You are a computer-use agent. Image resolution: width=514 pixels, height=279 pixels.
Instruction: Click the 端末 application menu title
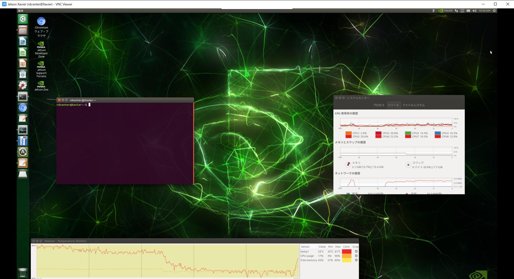coord(21,11)
